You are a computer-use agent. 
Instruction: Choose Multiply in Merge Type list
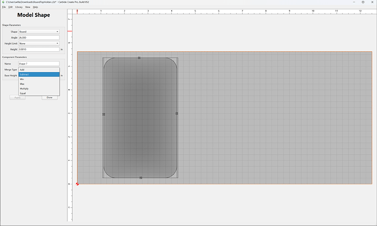click(39, 88)
